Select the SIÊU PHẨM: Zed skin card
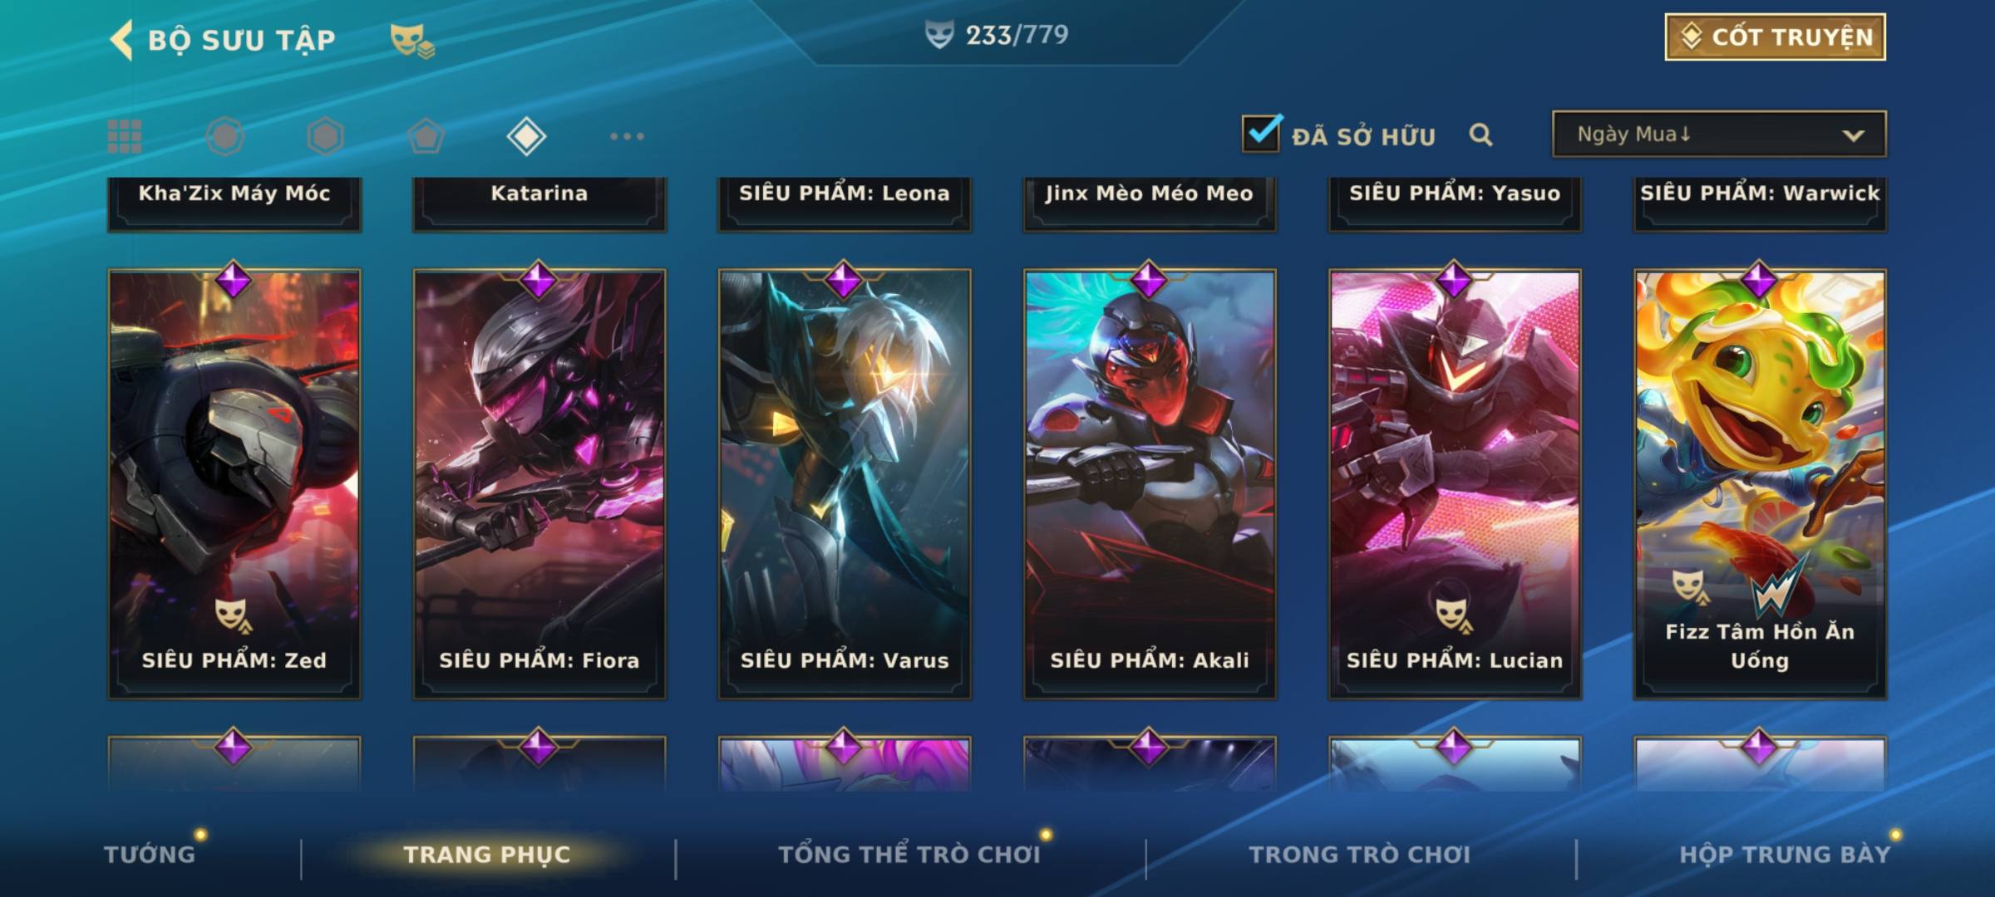Viewport: 1995px width, 897px height. (x=234, y=483)
